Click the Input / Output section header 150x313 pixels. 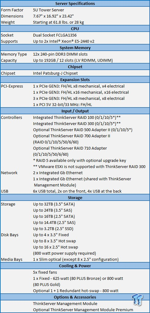pyautogui.click(x=75, y=111)
